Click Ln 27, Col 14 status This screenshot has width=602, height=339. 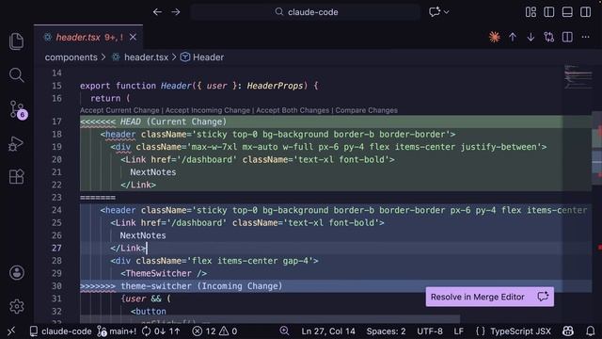[328, 331]
